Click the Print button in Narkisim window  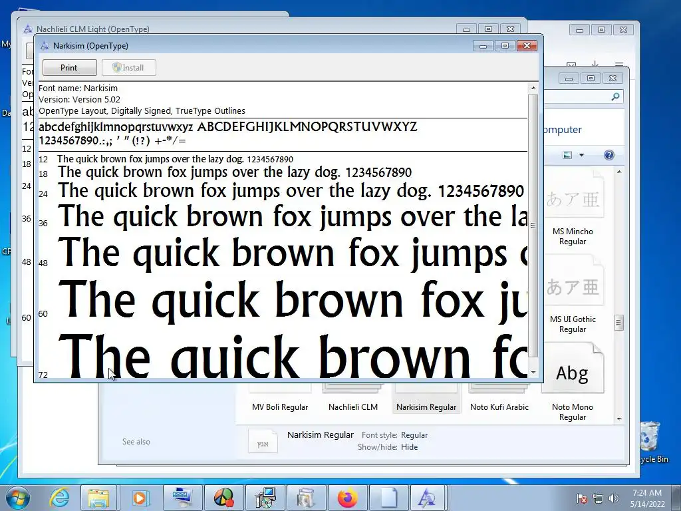coord(69,68)
